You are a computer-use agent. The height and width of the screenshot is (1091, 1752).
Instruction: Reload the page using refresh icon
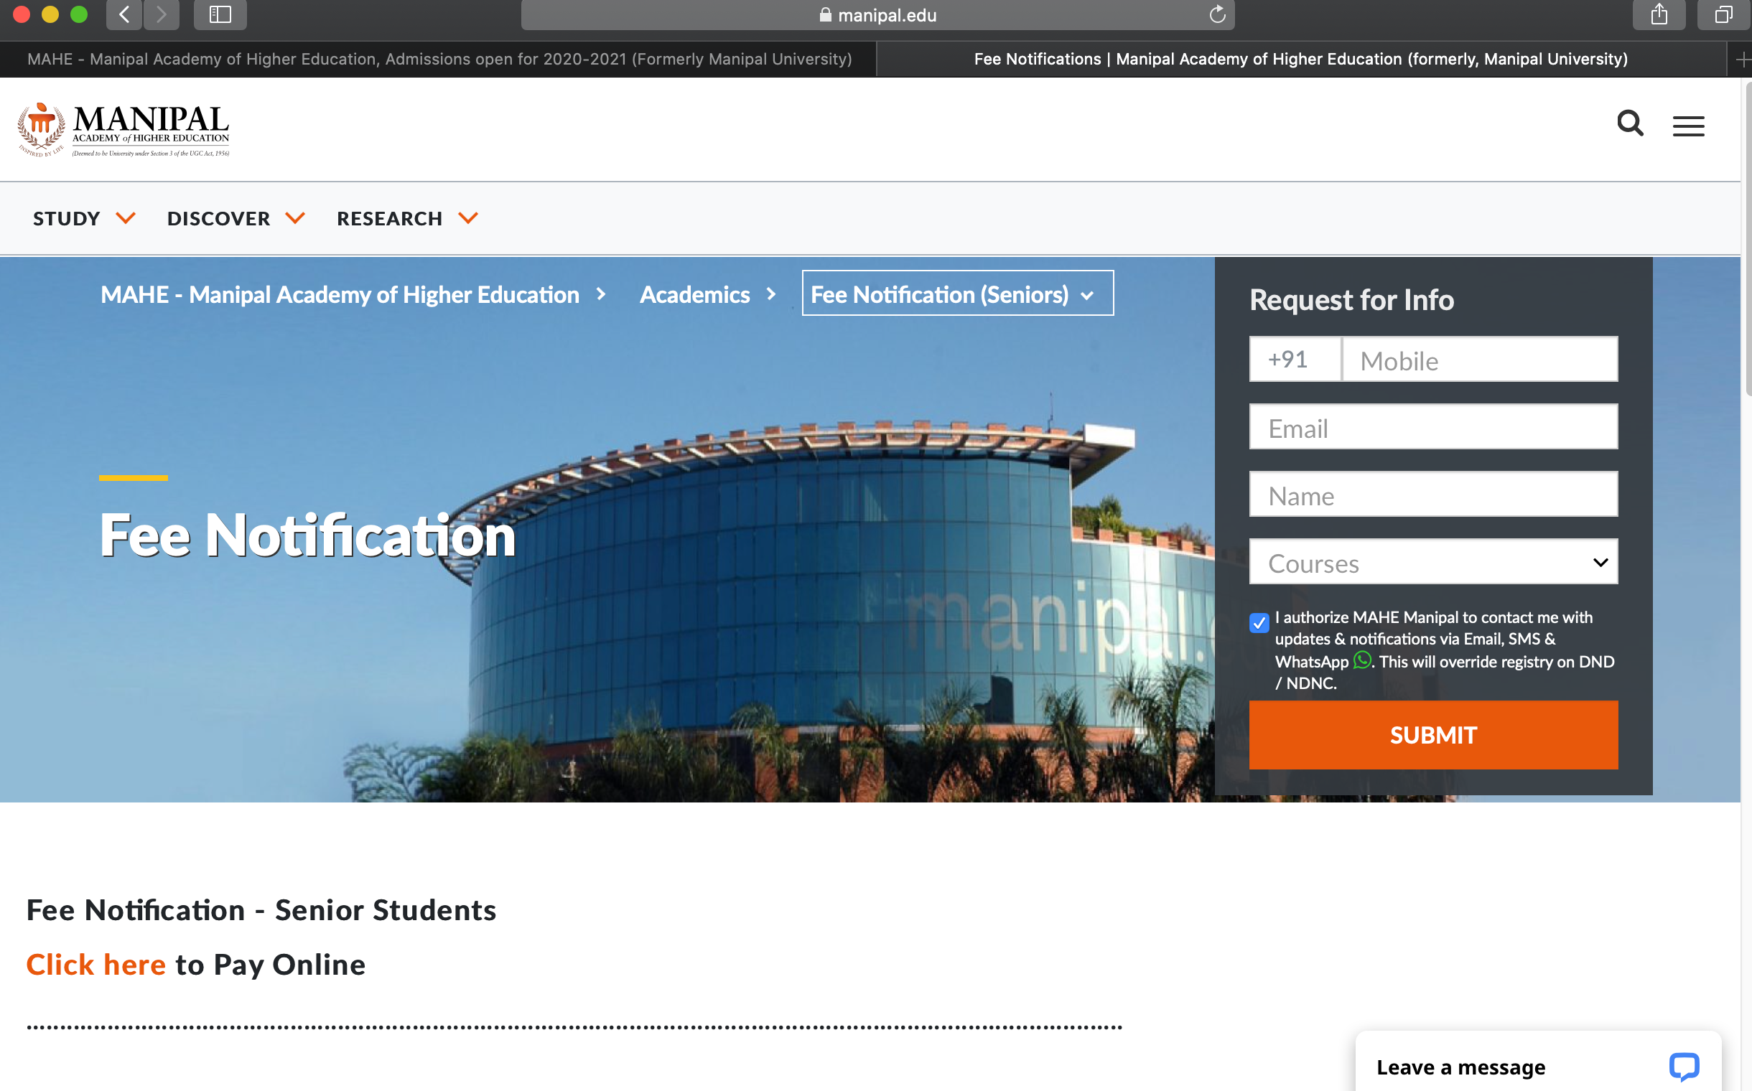[1216, 14]
